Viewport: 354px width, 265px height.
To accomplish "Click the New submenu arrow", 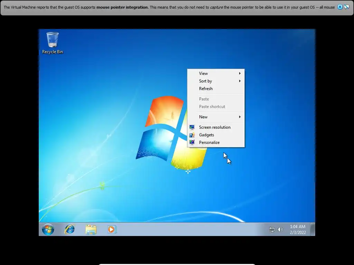I will [x=240, y=117].
